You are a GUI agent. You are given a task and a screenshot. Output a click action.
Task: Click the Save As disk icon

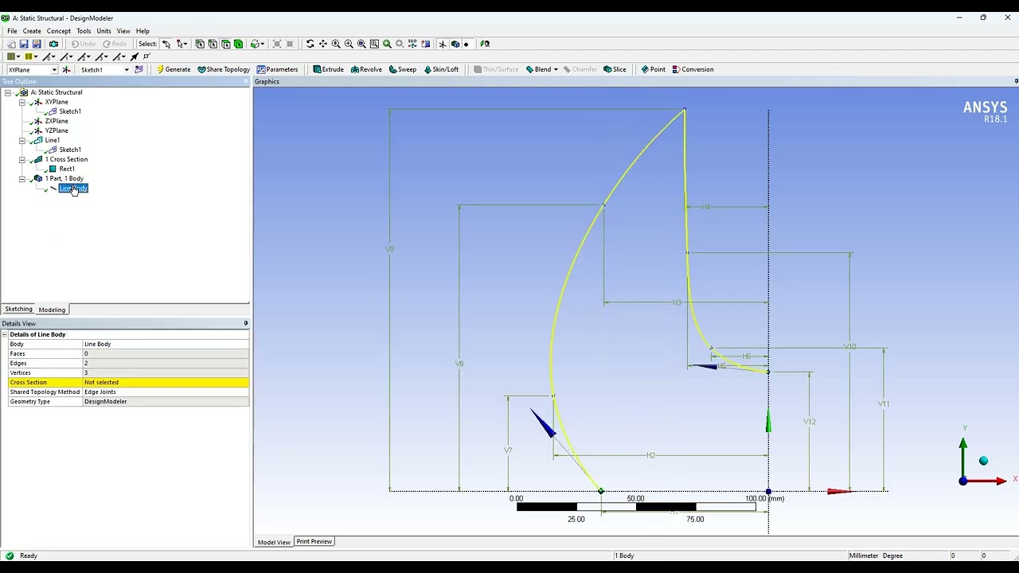click(x=37, y=44)
